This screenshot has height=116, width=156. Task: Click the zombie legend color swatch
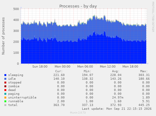tap(5, 86)
